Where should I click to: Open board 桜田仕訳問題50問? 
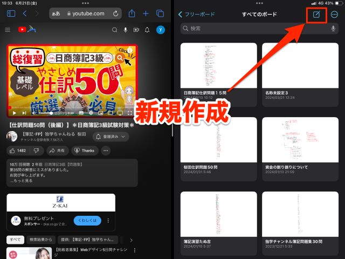point(219,149)
